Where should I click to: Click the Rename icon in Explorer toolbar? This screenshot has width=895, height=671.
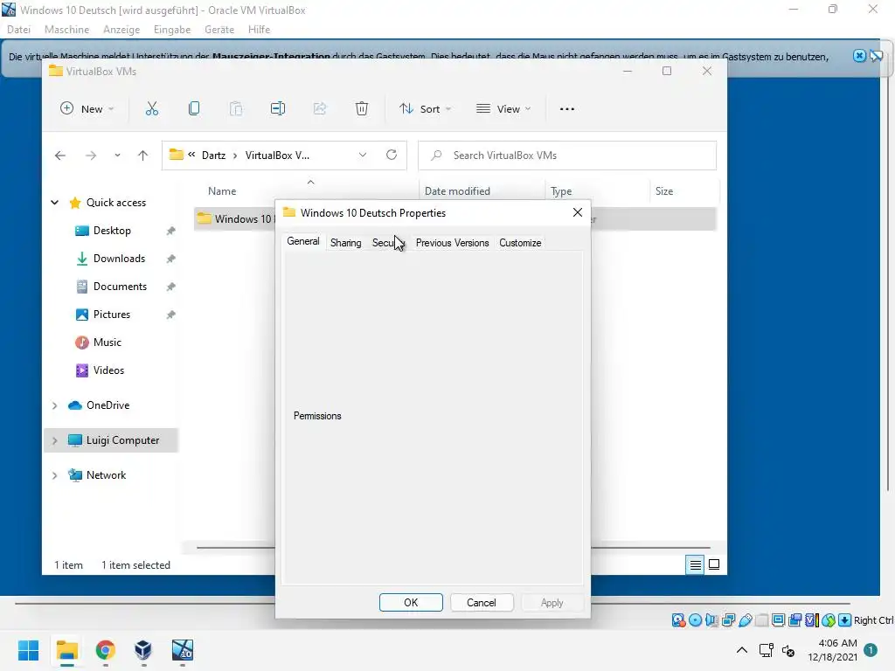pyautogui.click(x=278, y=108)
